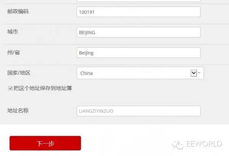Image resolution: width=229 pixels, height=156 pixels.
Task: Click the WeChat logo in the watermark
Action: coord(178,145)
